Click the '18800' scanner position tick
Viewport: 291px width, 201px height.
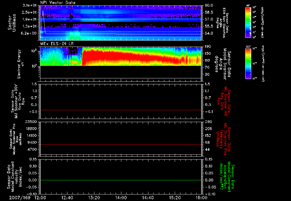click(x=31, y=129)
